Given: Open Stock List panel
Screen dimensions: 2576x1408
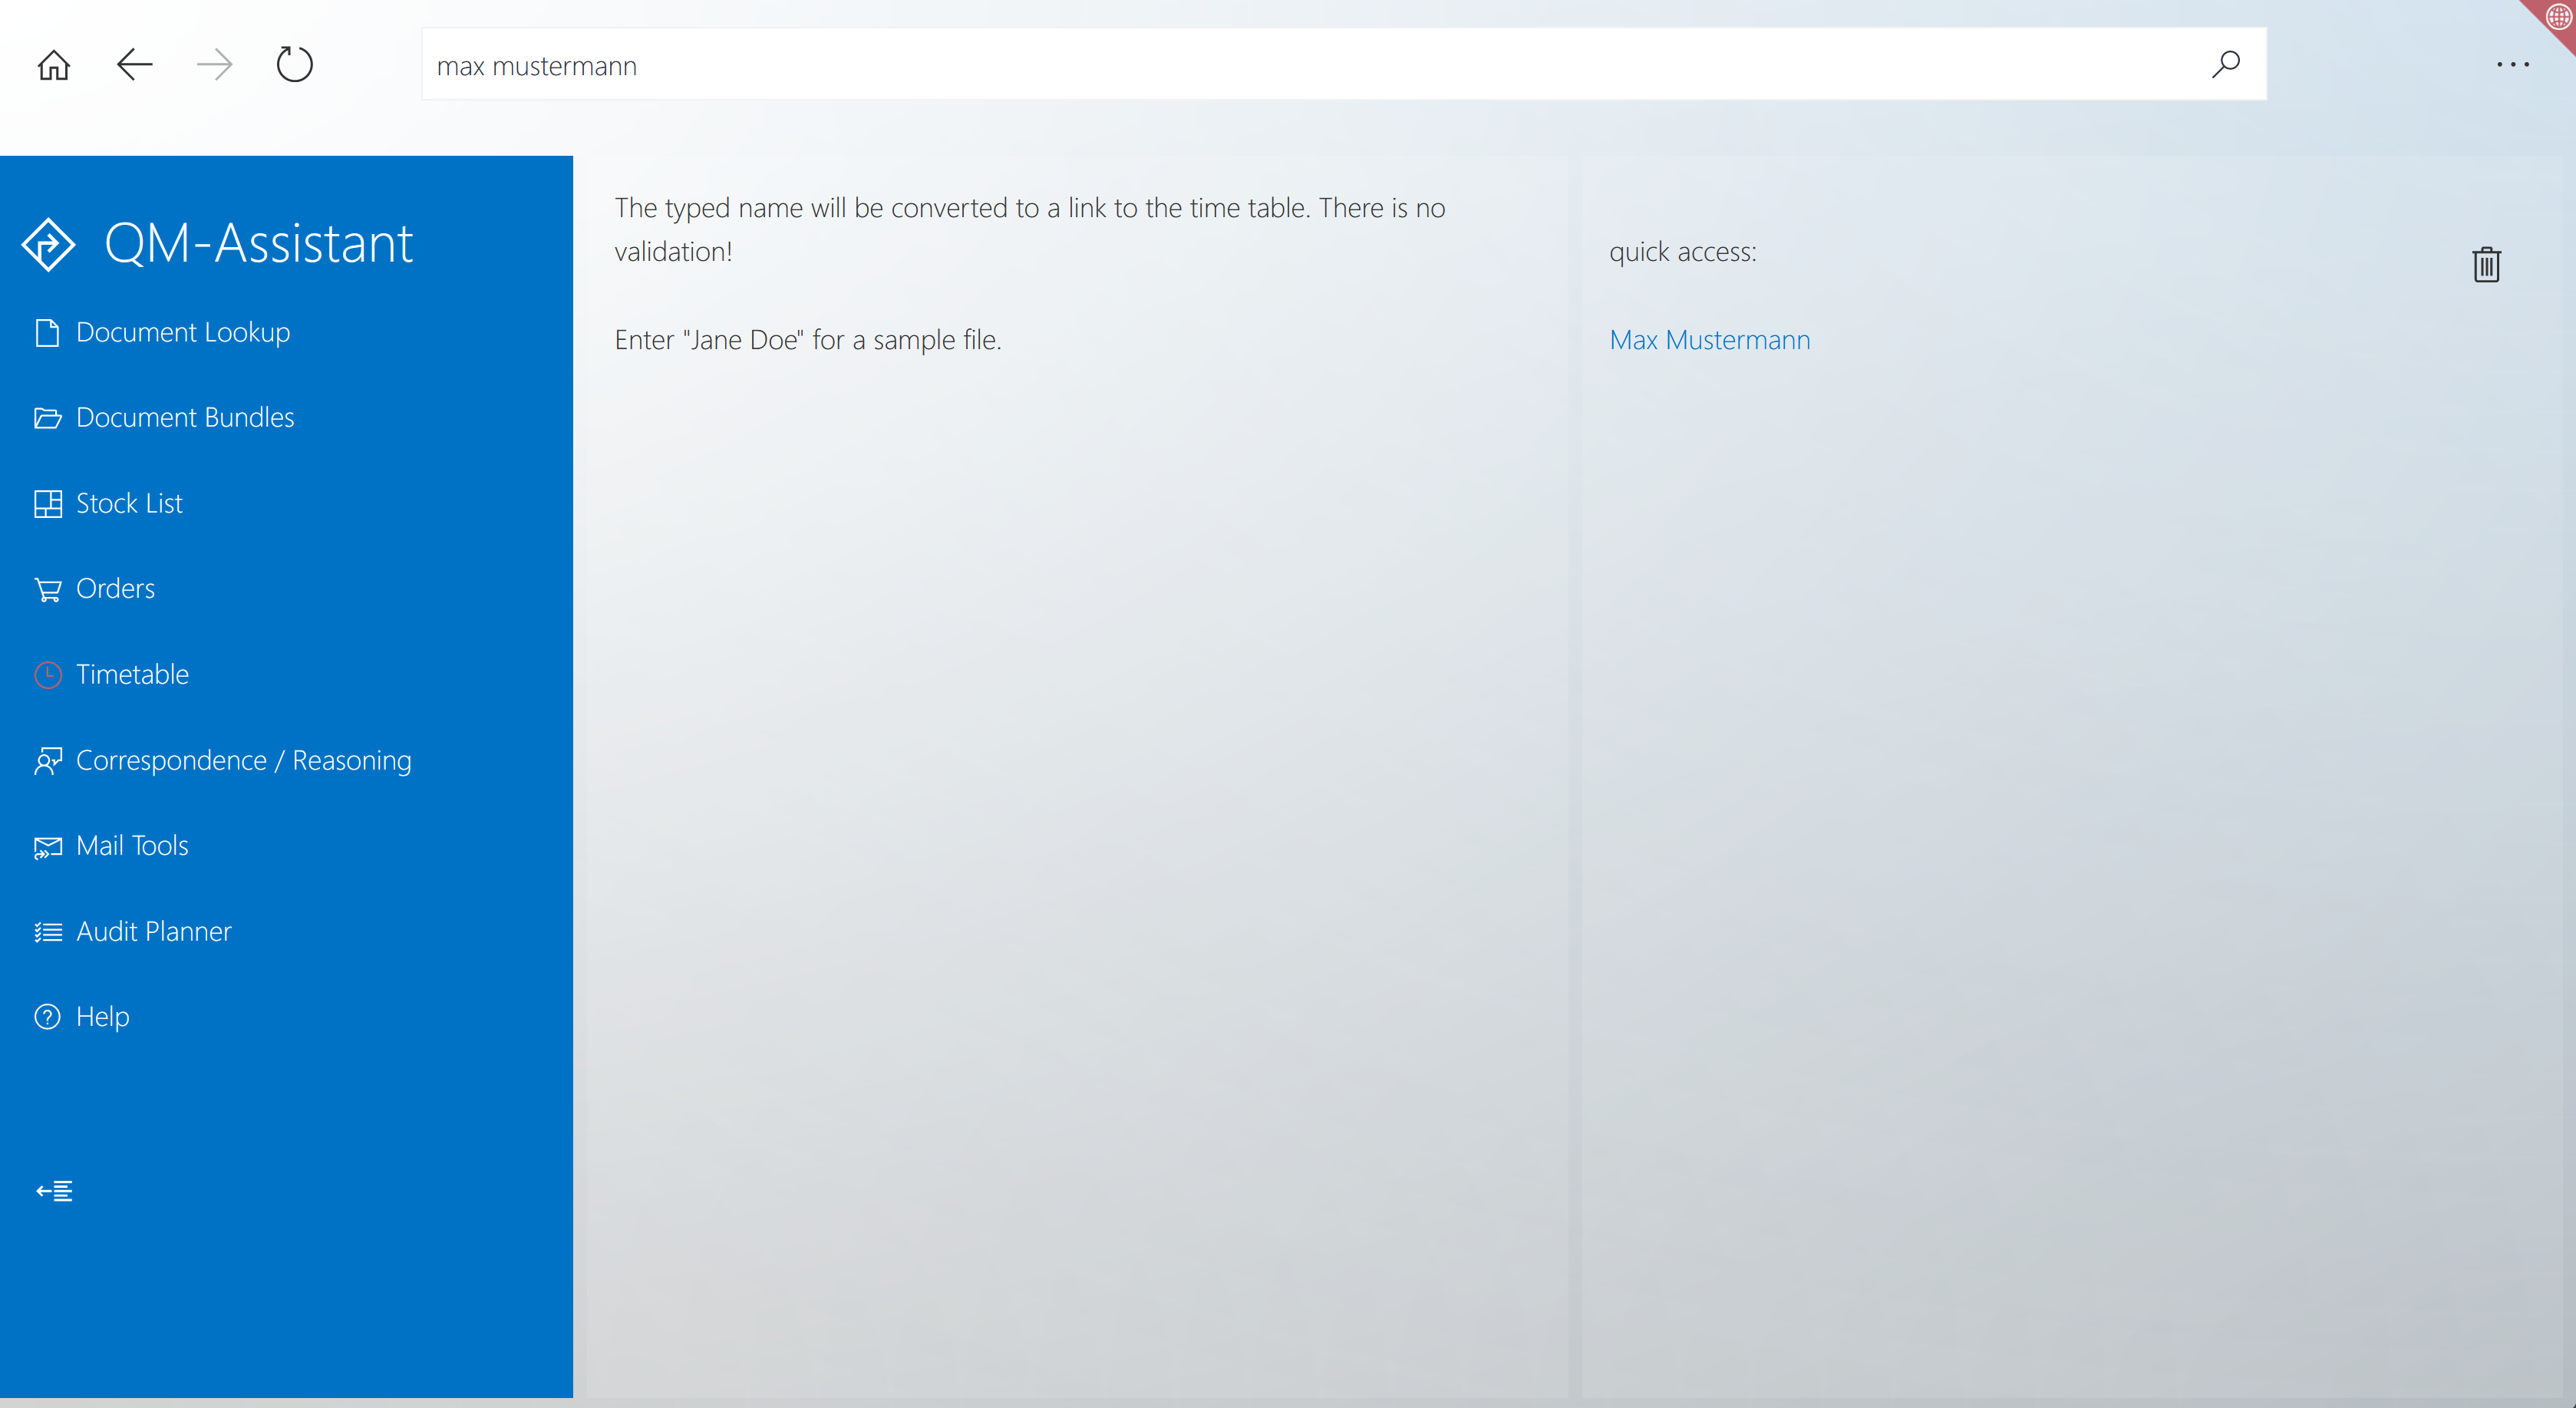Looking at the screenshot, I should click(127, 503).
